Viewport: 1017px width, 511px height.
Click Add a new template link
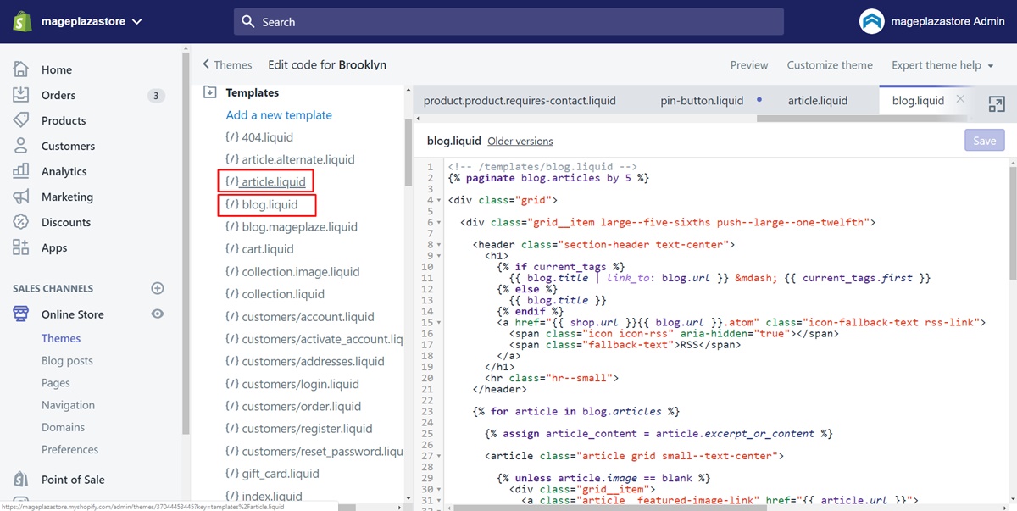point(279,114)
